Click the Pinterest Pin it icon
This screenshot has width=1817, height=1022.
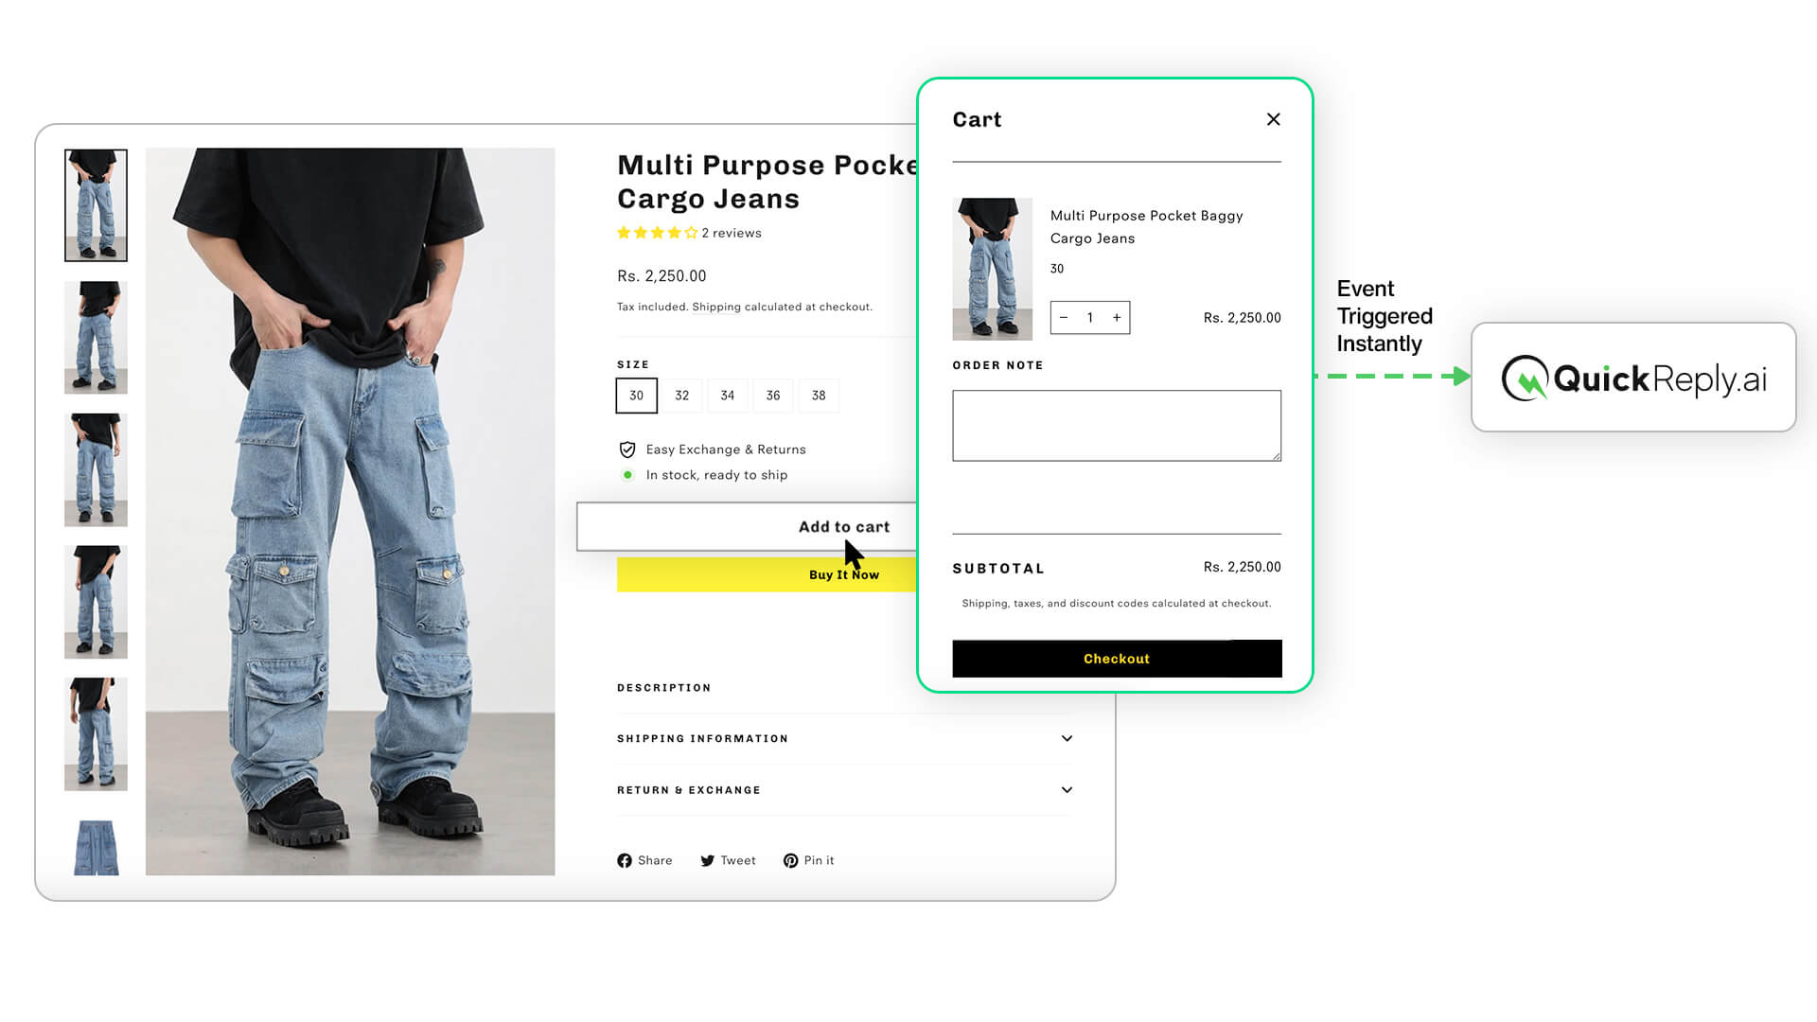790,860
